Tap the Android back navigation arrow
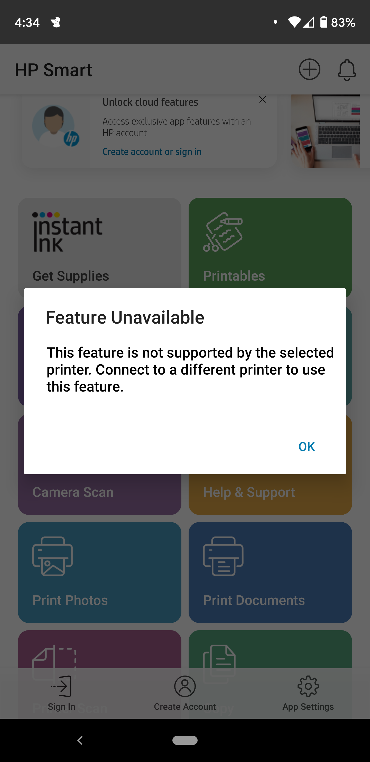 click(80, 740)
